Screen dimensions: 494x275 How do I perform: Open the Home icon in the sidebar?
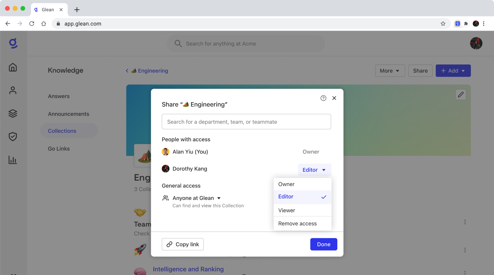click(13, 67)
